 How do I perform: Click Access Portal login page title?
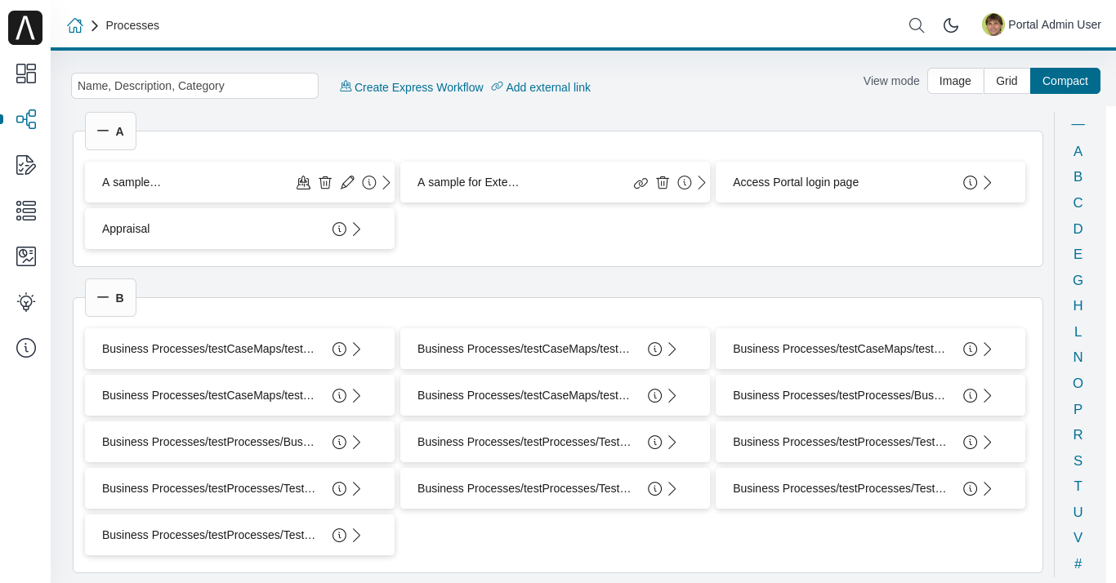[796, 182]
